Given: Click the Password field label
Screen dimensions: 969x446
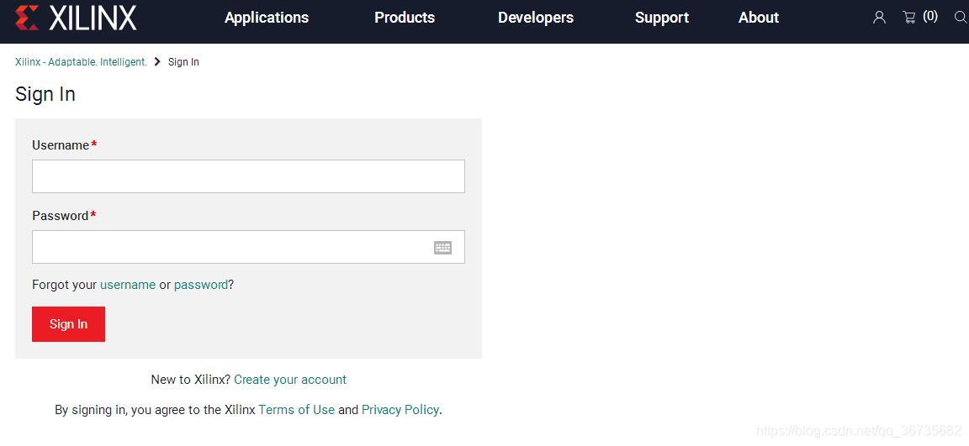Looking at the screenshot, I should coord(60,216).
